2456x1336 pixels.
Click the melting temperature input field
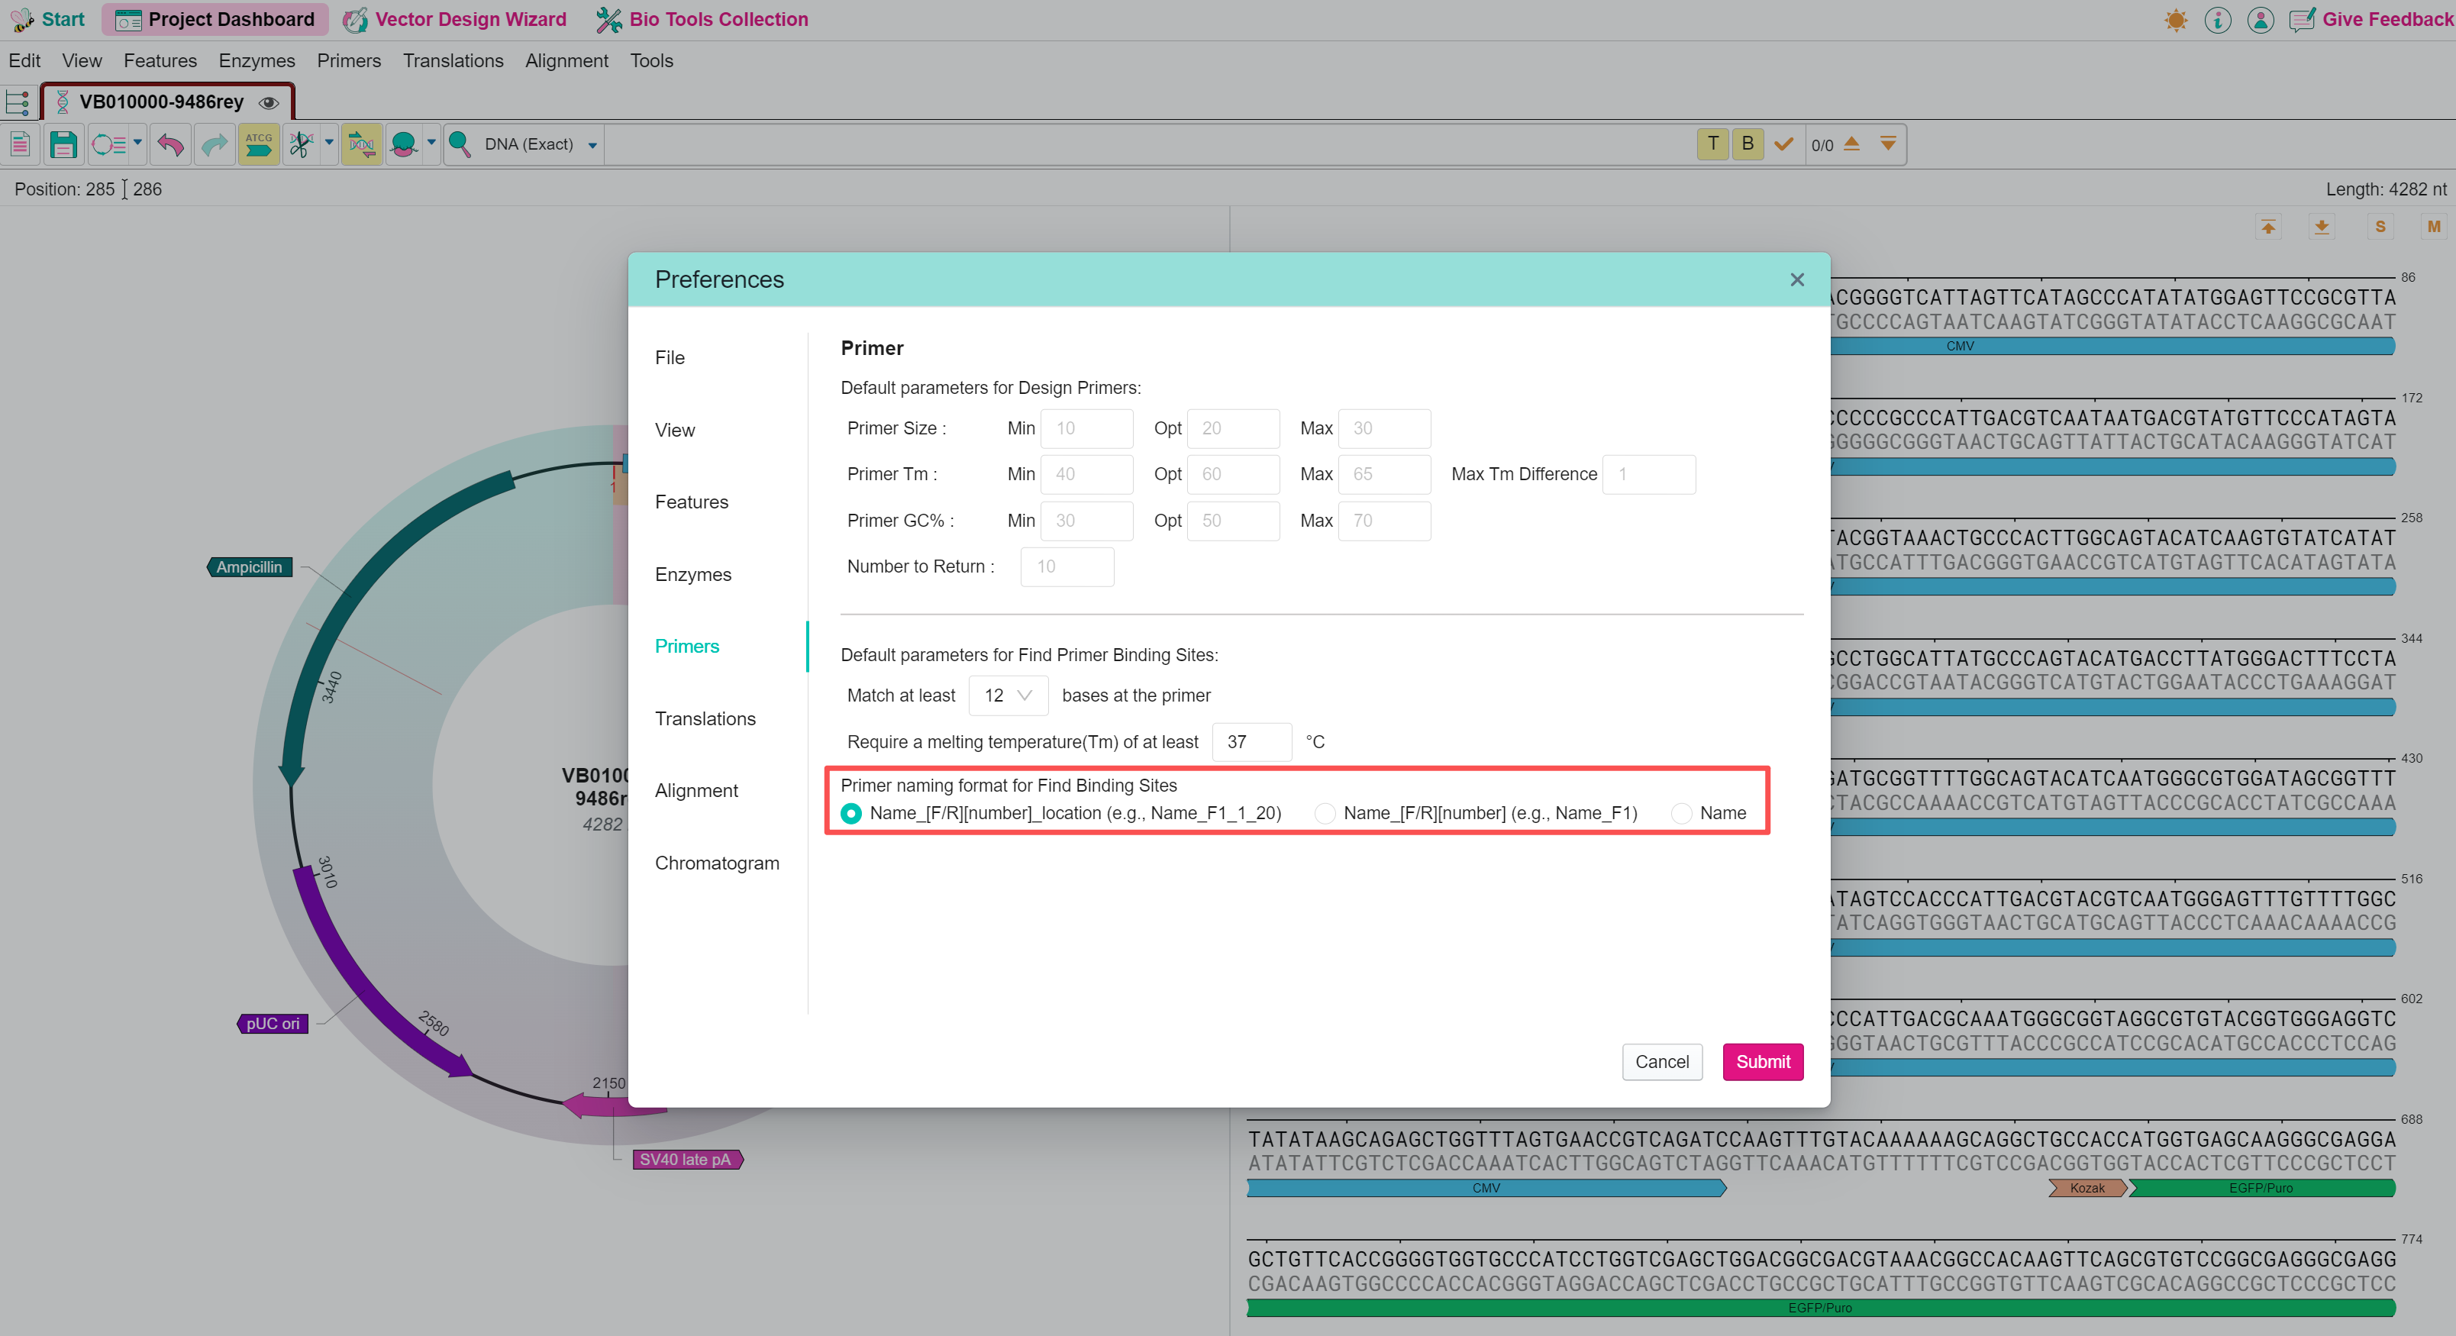[x=1251, y=742]
